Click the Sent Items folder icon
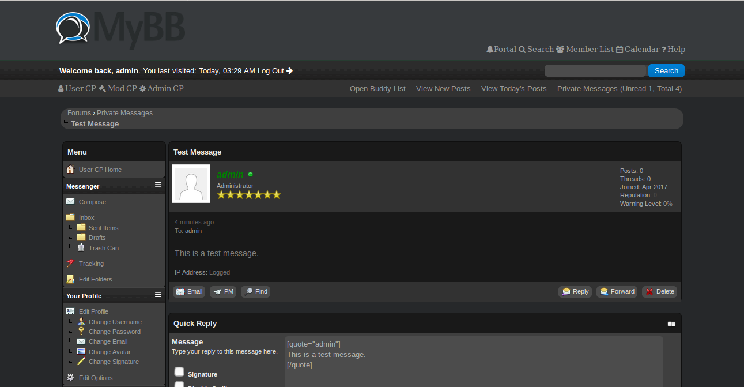 [x=81, y=227]
